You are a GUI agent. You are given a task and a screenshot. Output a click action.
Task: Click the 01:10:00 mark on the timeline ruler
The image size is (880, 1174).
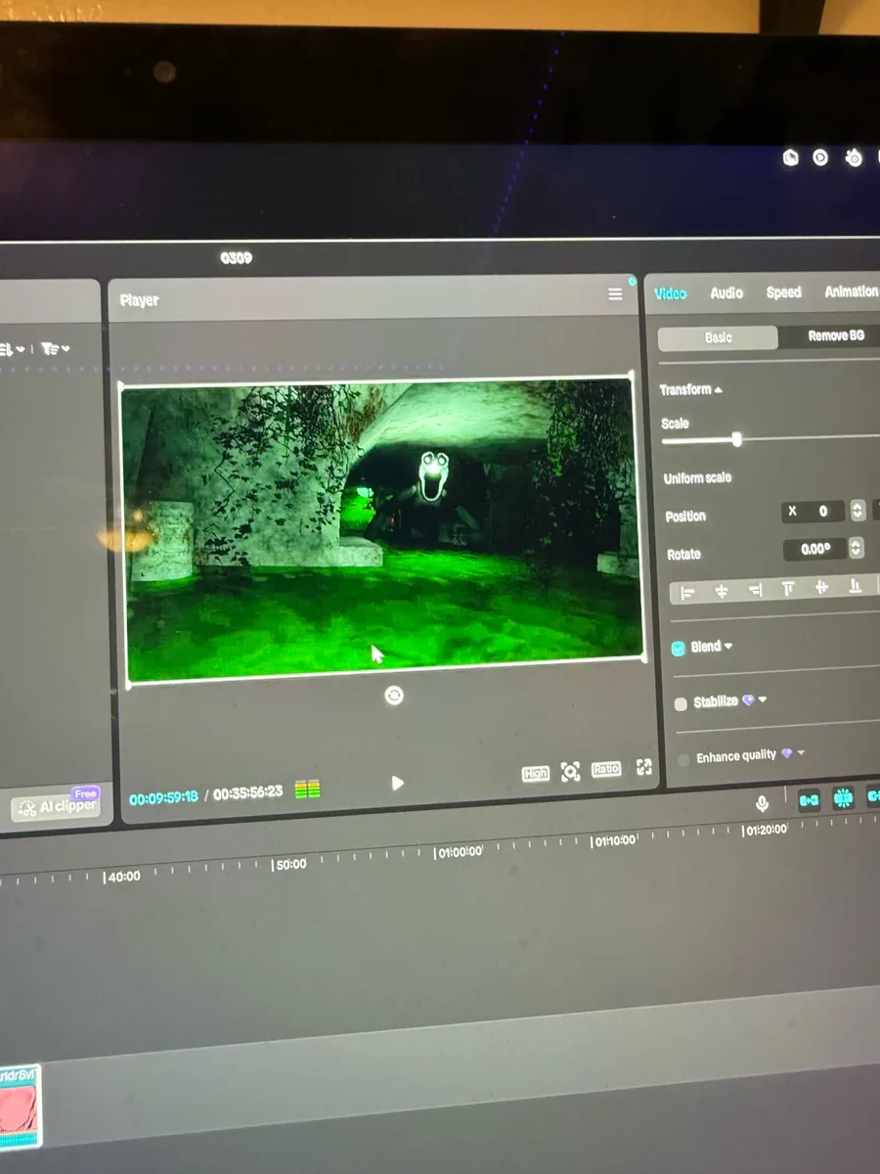click(614, 841)
